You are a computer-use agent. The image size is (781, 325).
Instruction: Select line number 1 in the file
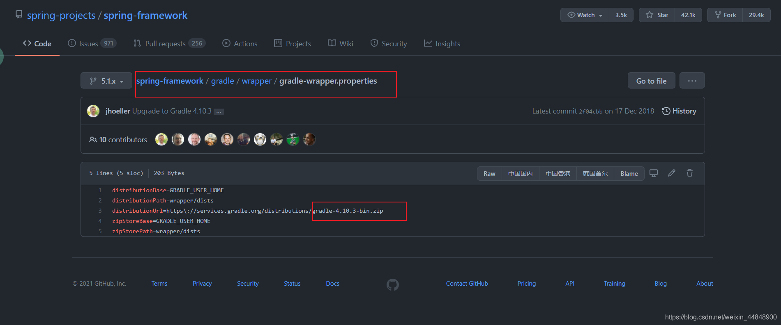click(x=100, y=190)
